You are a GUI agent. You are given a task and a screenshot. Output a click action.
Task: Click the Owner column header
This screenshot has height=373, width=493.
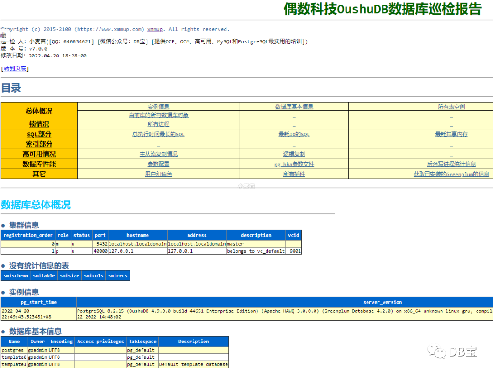37,341
